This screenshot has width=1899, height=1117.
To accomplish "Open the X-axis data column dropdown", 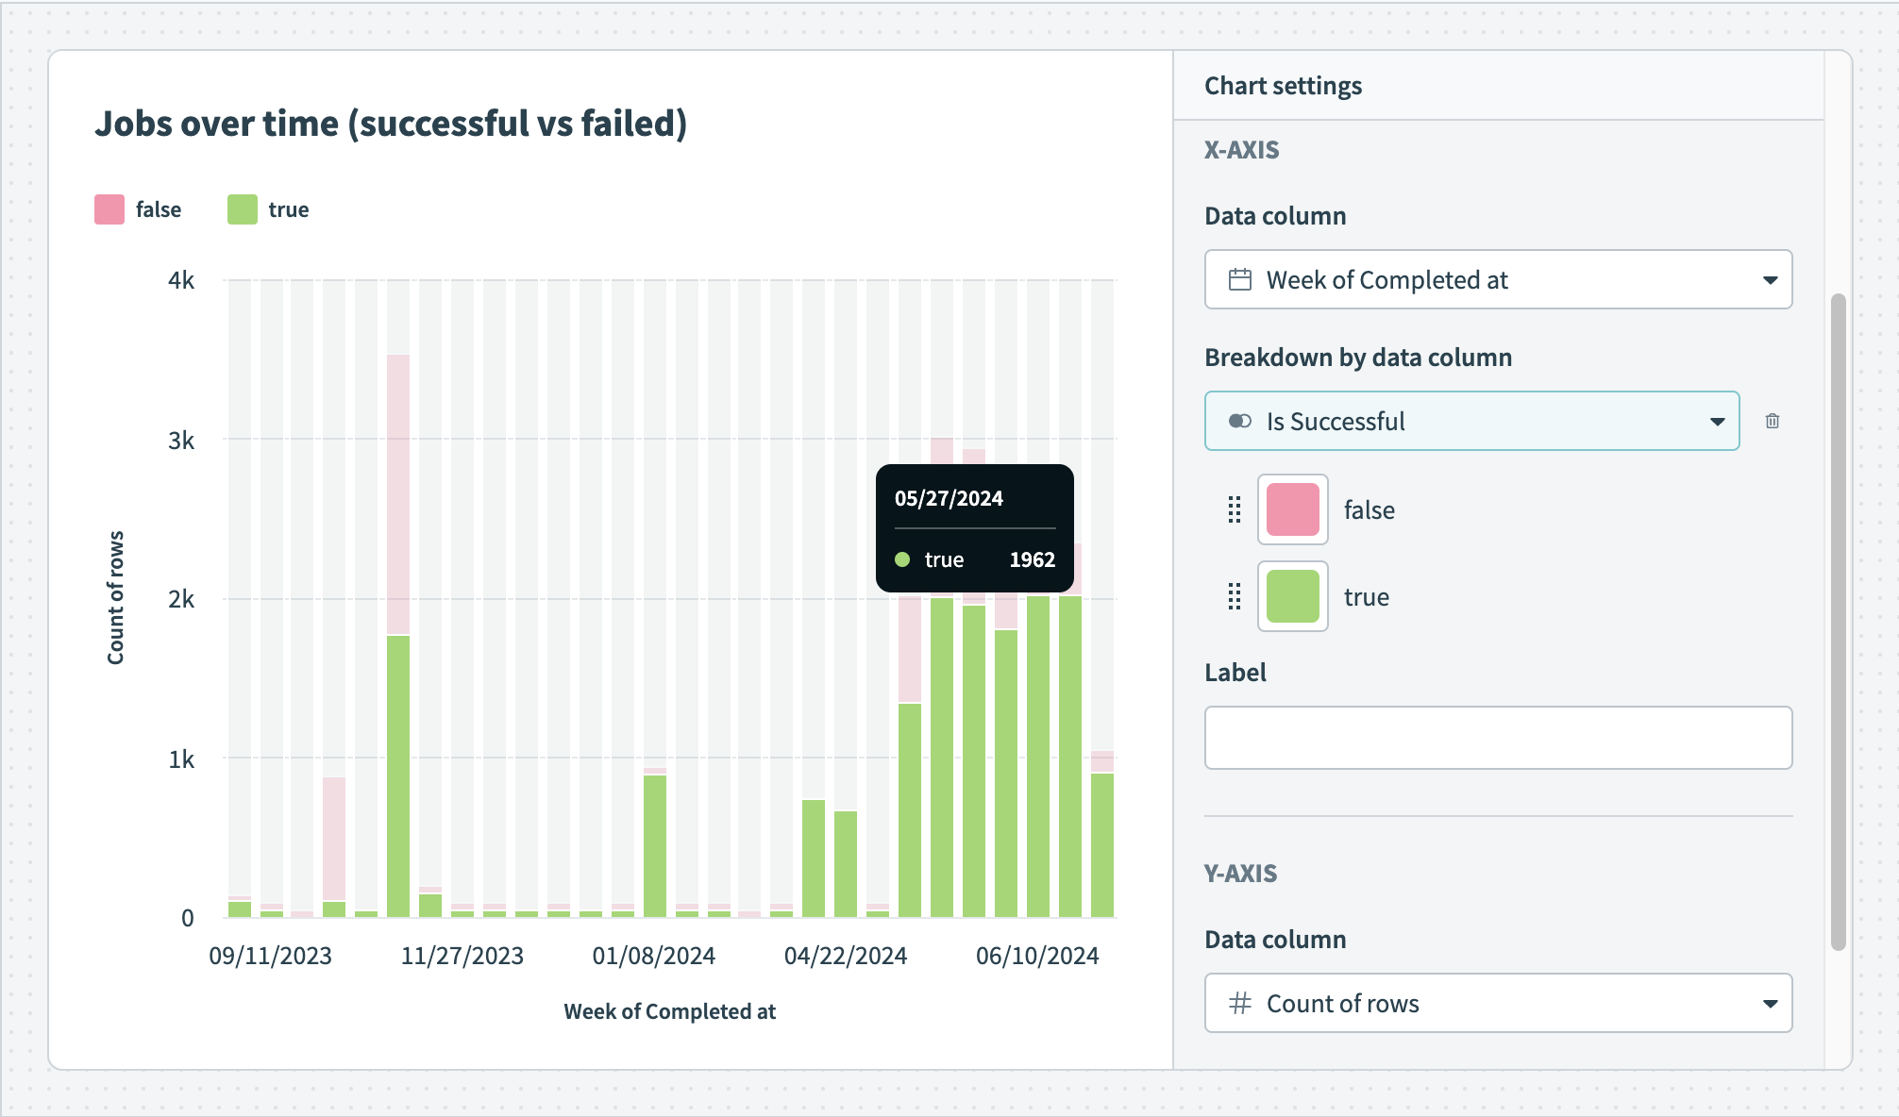I will point(1500,279).
